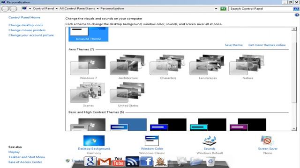Screen dimensions: 300x168
Task: Click the Save theme link
Action: tap(233, 45)
